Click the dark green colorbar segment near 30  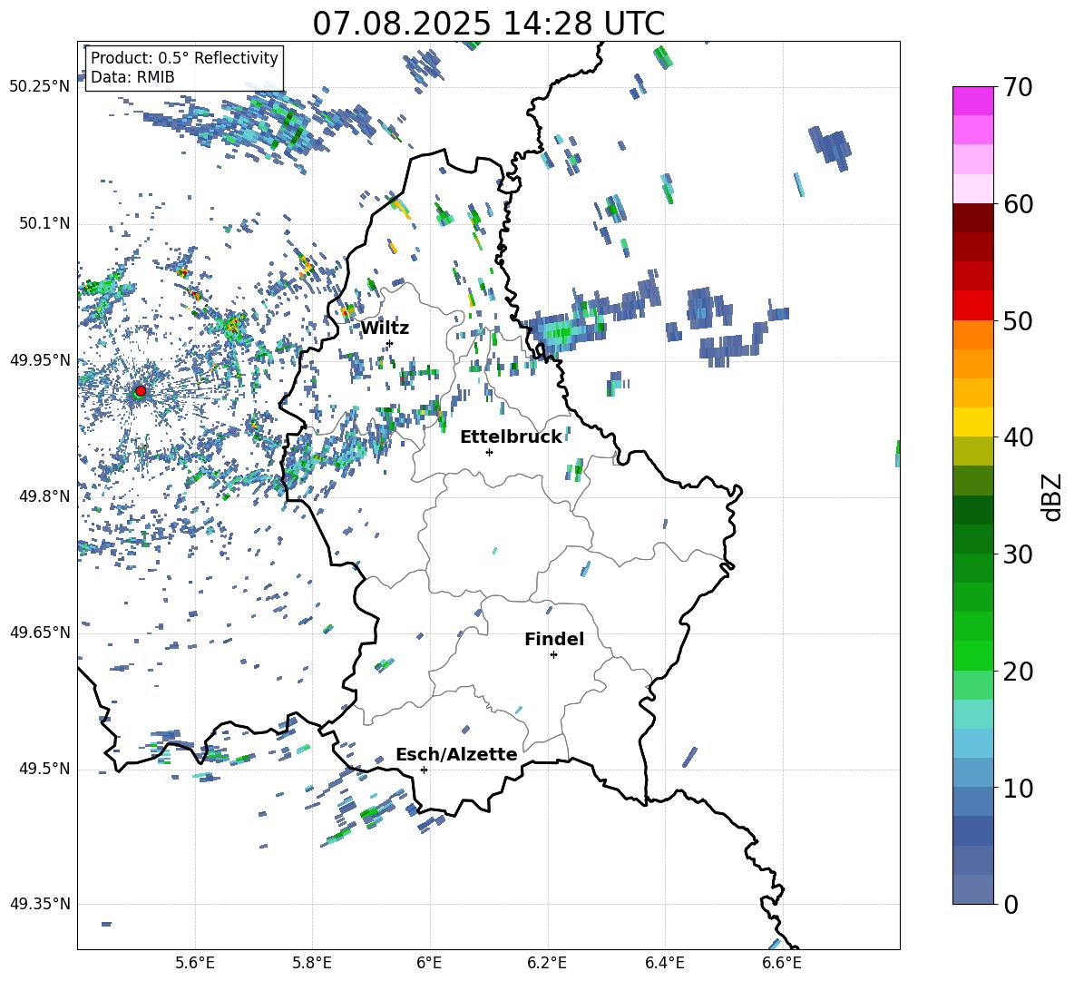coord(972,539)
